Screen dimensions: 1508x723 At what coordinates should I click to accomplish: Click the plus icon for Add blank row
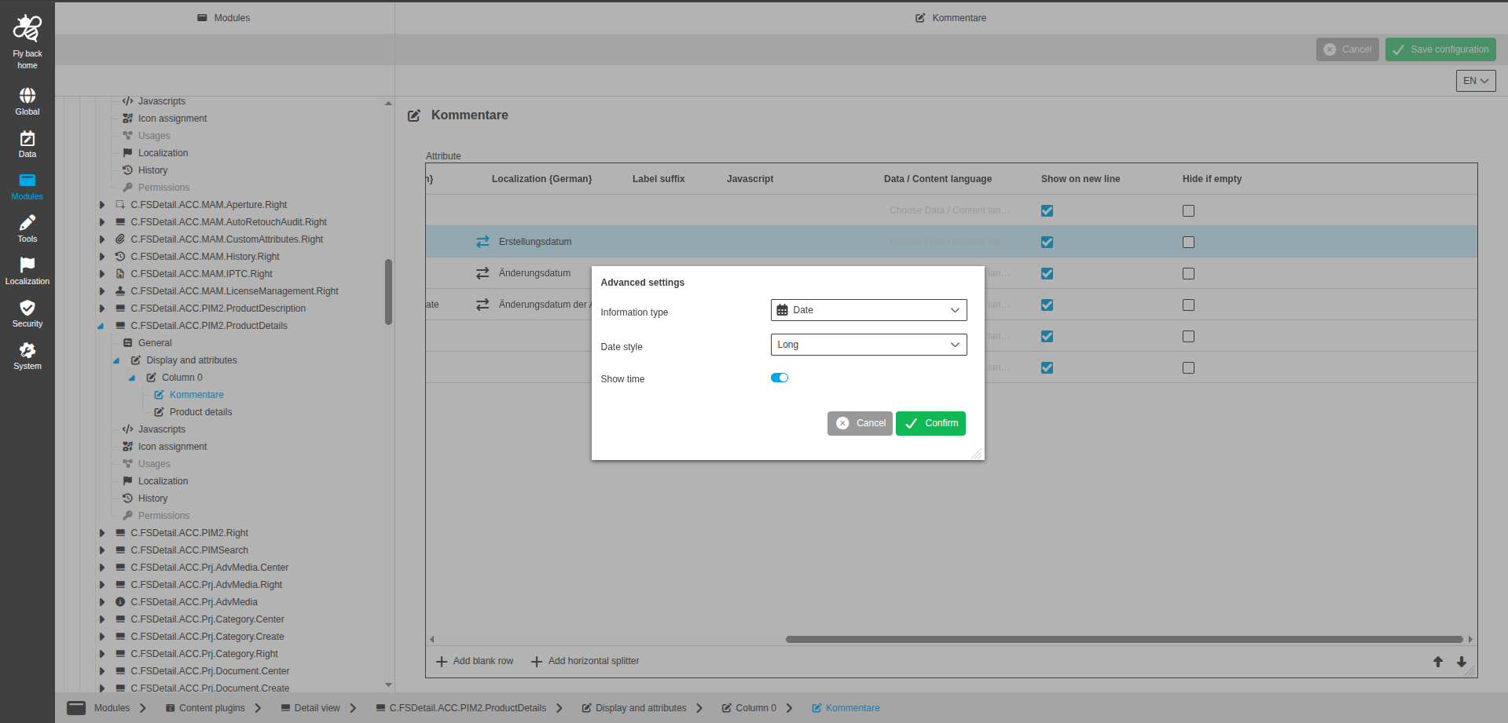442,662
